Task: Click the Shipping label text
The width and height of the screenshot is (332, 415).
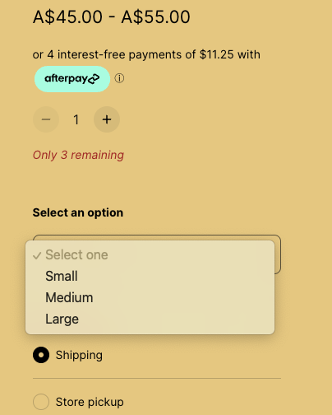Action: click(79, 355)
